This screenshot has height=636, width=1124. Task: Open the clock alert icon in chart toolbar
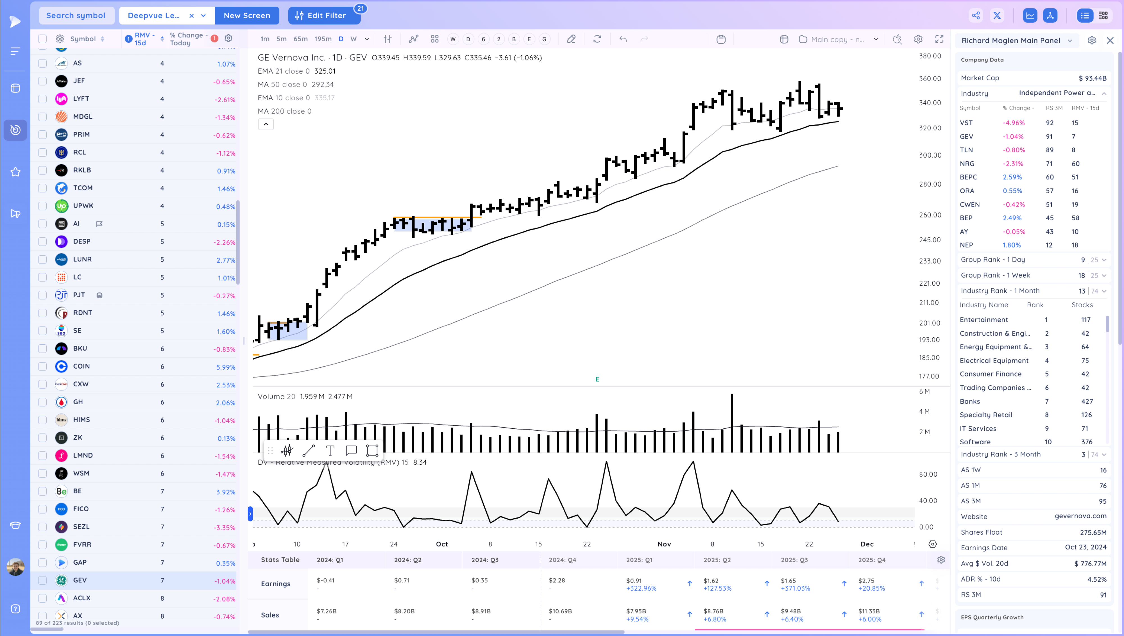coord(897,39)
